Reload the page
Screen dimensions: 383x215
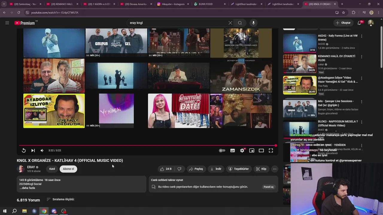coord(19,13)
